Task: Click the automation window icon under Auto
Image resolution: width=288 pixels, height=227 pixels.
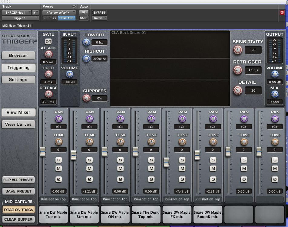Action: 84,12
